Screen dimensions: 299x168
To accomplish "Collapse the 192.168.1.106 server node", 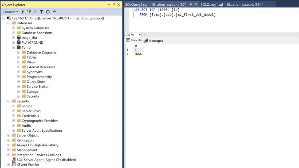I will [x=4, y=18].
